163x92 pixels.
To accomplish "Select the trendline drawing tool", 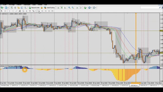I will tap(16, 11).
